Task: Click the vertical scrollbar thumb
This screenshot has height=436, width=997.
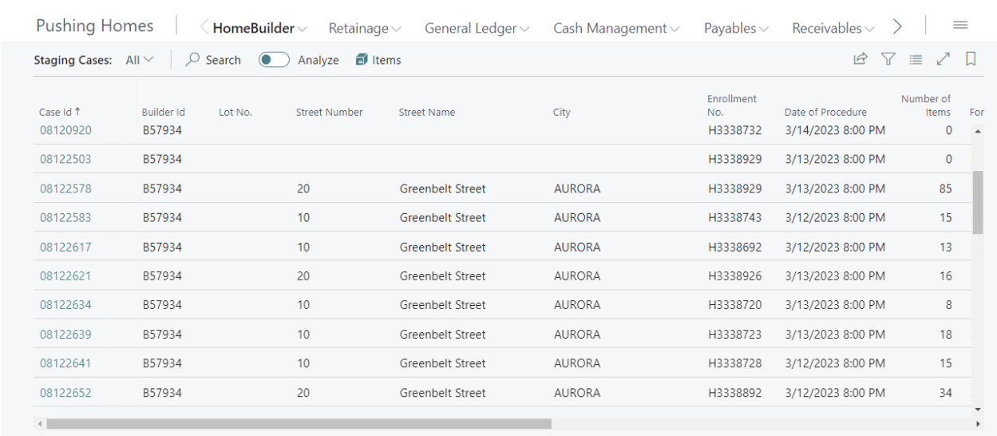Action: pyautogui.click(x=978, y=201)
